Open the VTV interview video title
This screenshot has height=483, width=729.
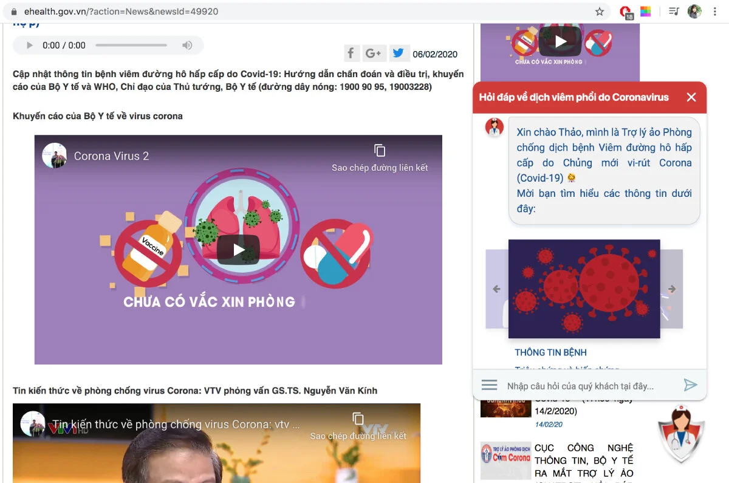tap(176, 424)
